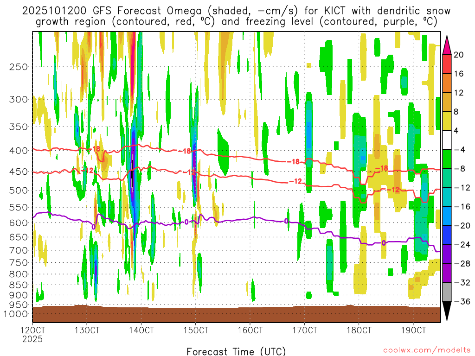
Task: Click the 170CT time axis label
Action: 304,330
